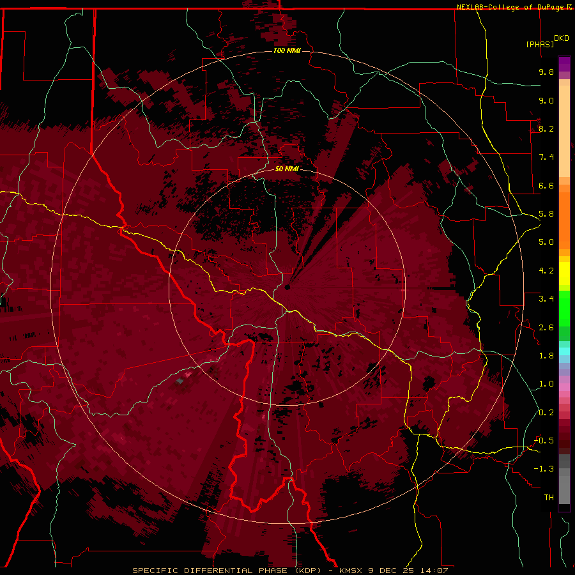Click the 50 NMI range ring label
The width and height of the screenshot is (575, 575).
287,169
